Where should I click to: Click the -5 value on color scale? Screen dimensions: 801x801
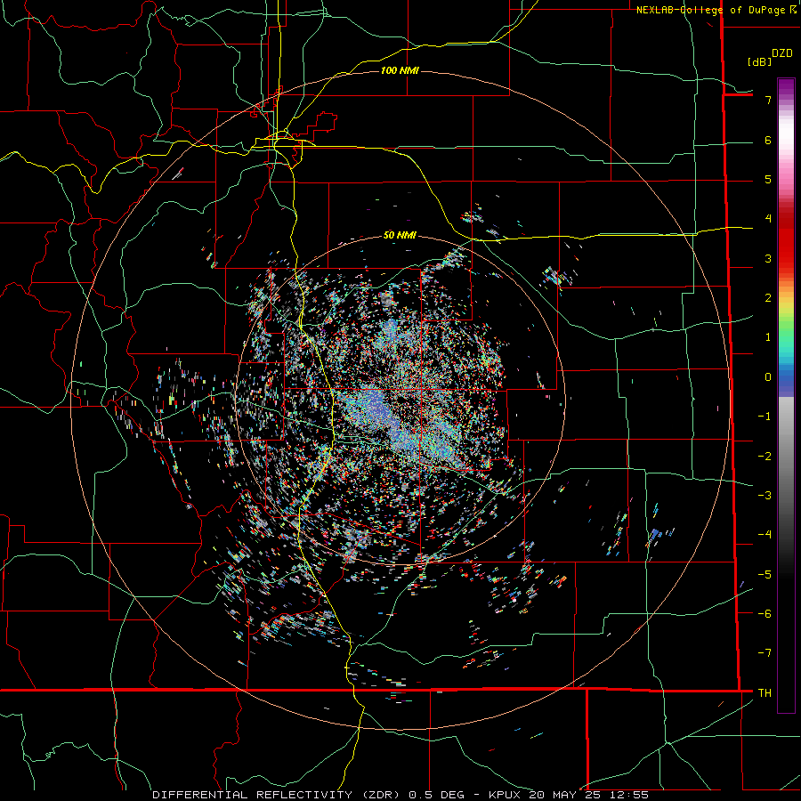765,574
